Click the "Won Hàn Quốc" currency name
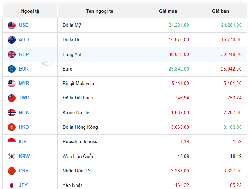The height and width of the screenshot is (189, 248). pos(78,156)
